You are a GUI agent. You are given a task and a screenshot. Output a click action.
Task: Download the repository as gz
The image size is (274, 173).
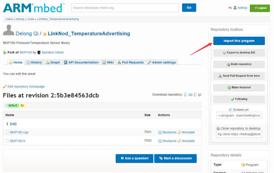(200, 95)
